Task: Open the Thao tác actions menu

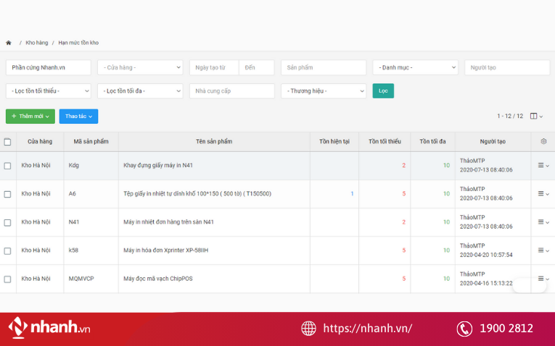Action: [x=78, y=116]
